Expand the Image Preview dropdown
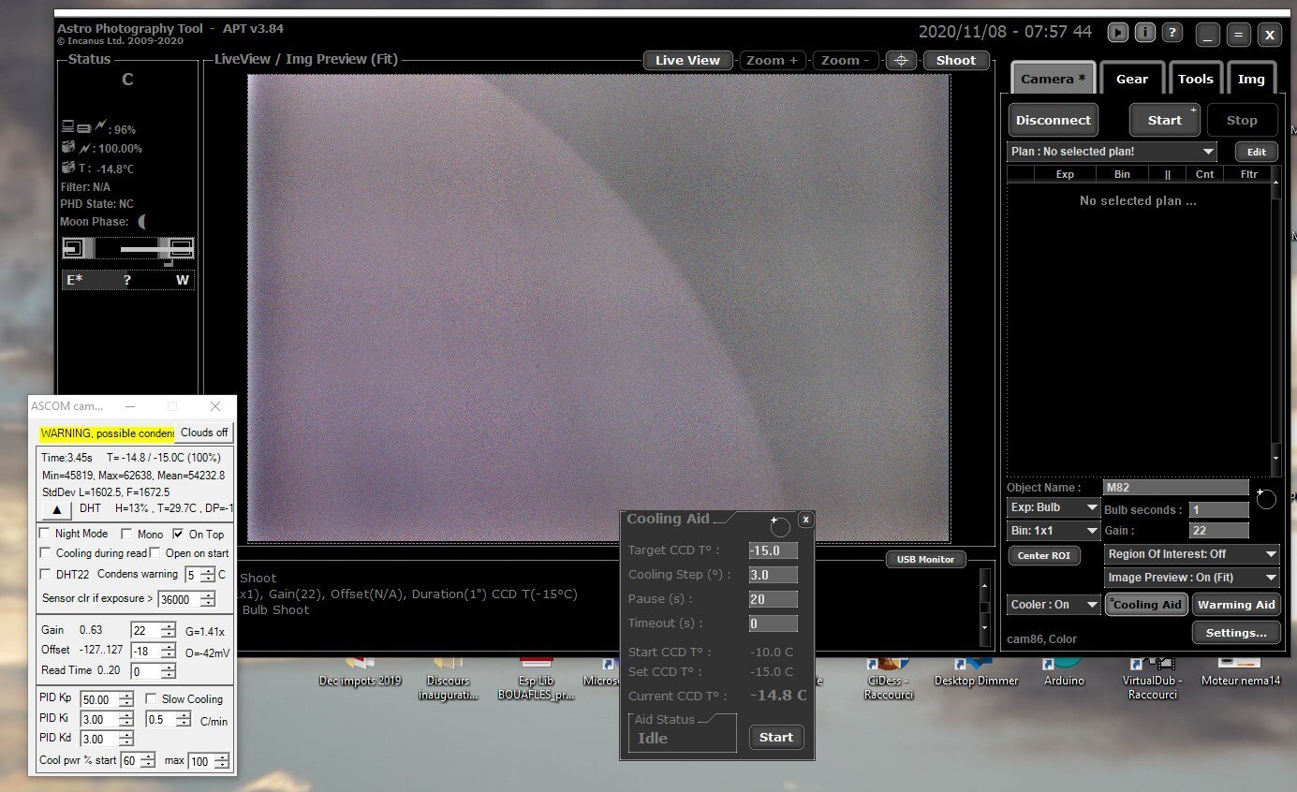 [x=1192, y=578]
